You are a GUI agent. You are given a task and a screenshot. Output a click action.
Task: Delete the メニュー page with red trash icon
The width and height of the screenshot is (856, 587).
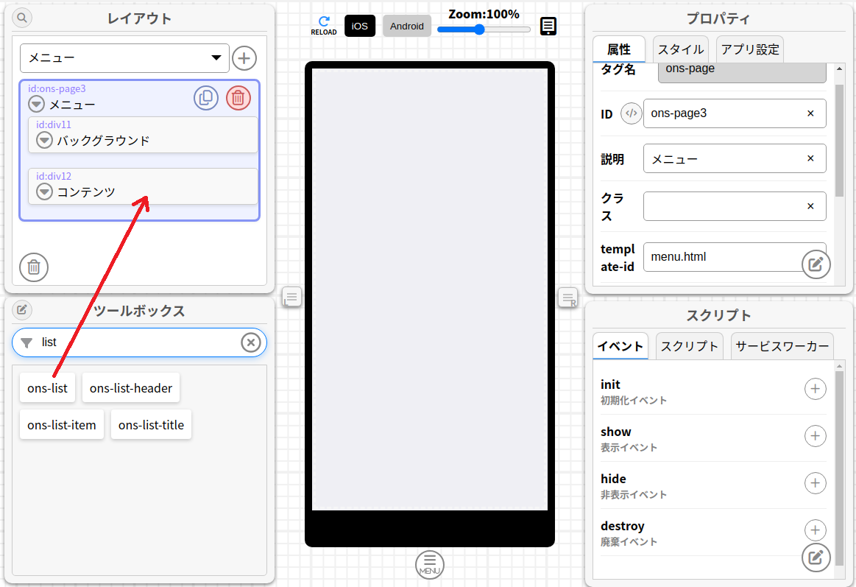pyautogui.click(x=238, y=97)
